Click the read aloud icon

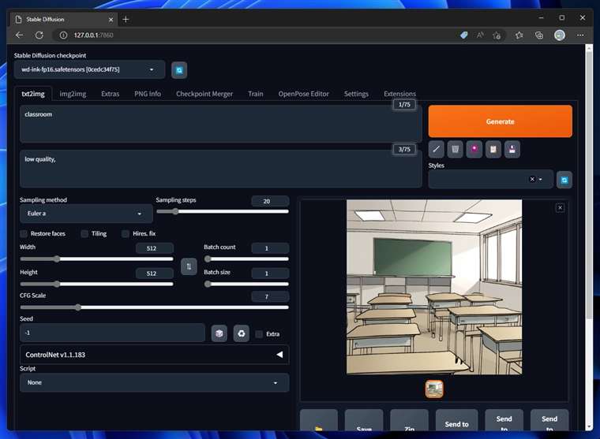[x=480, y=35]
